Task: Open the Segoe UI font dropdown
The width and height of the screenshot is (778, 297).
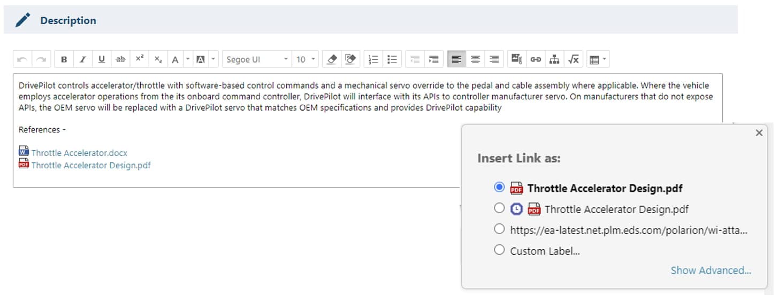Action: coord(257,60)
